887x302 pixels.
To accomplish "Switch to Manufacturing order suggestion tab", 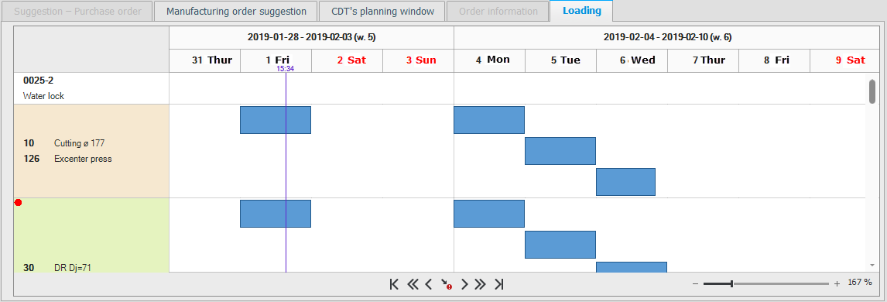I will coord(237,12).
